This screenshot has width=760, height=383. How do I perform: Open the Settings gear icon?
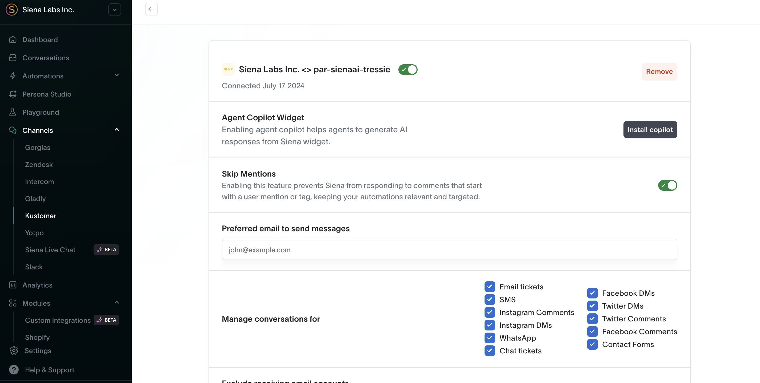14,350
